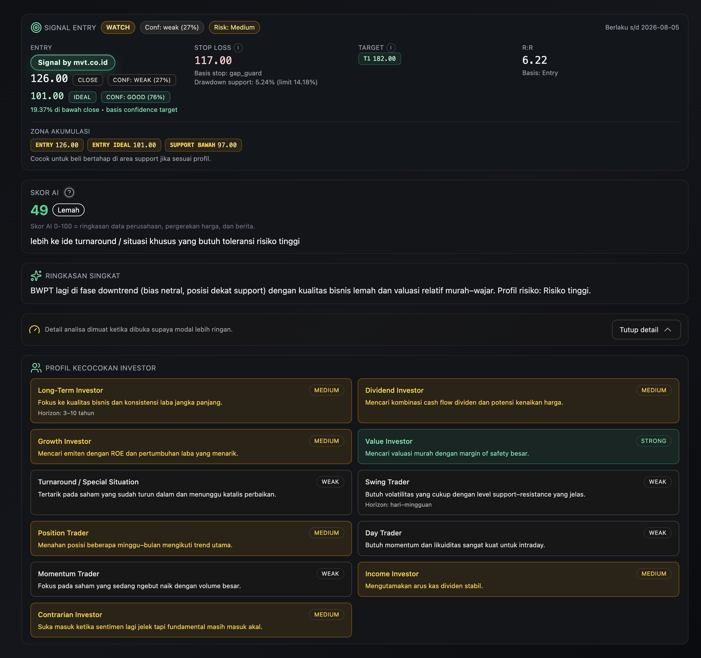Select the Long-Term Investor card
The height and width of the screenshot is (658, 701).
click(191, 400)
